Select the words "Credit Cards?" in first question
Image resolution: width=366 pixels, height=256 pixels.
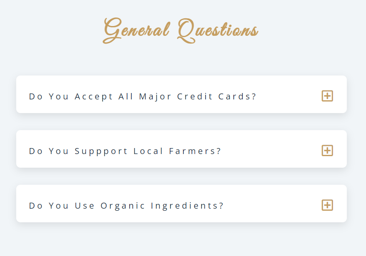(217, 96)
